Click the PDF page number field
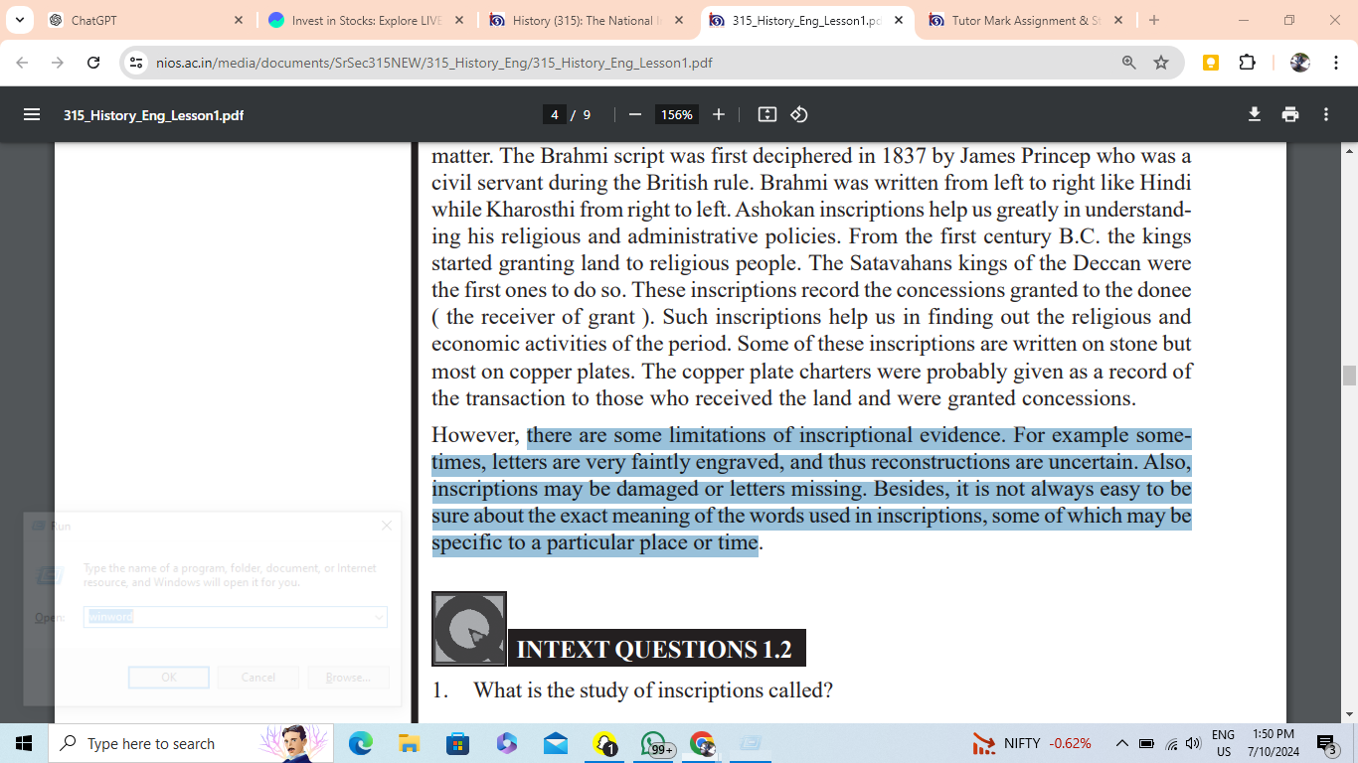 coord(555,114)
